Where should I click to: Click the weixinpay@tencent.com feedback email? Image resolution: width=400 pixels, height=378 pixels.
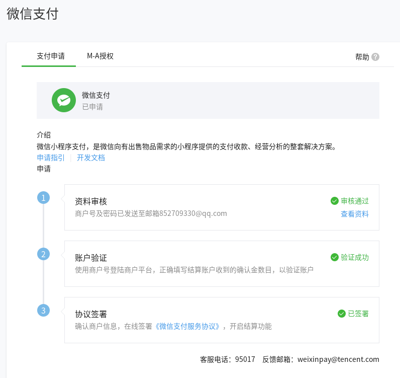coord(338,359)
